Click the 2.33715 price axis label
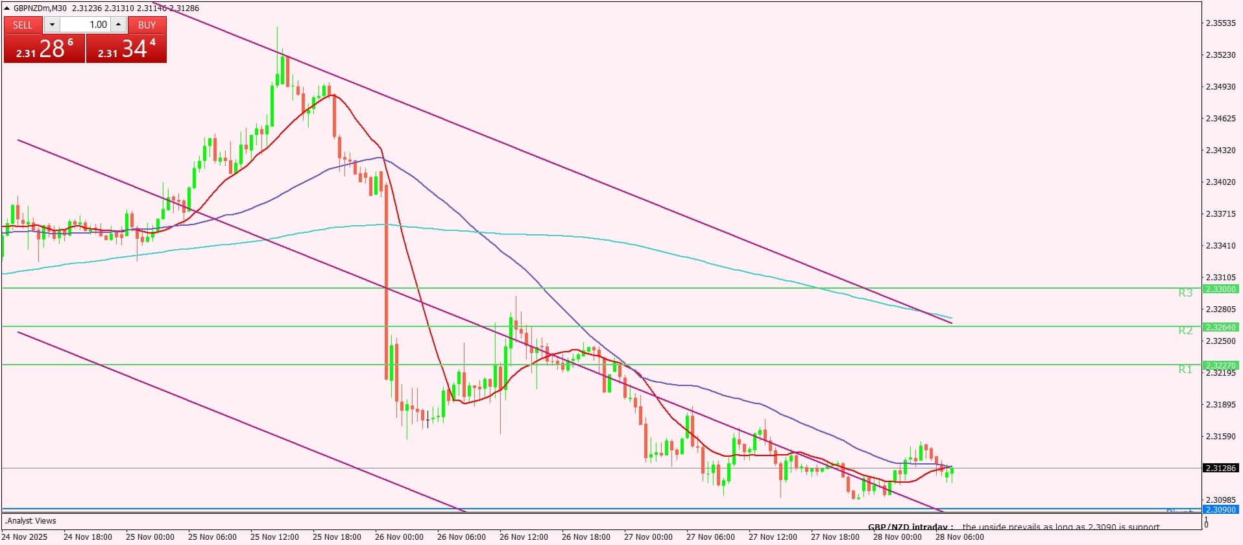Image resolution: width=1243 pixels, height=545 pixels. pos(1220,214)
